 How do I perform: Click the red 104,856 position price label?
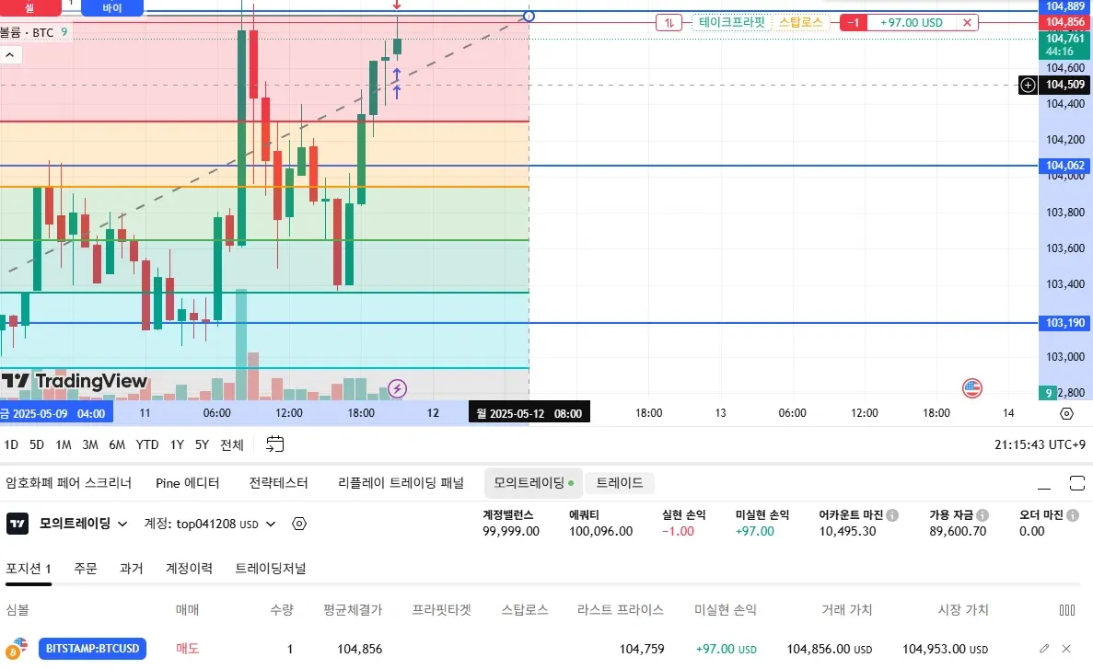coord(1065,21)
